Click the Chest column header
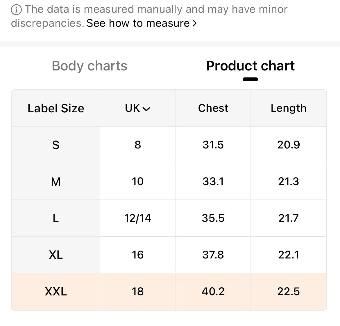 213,108
